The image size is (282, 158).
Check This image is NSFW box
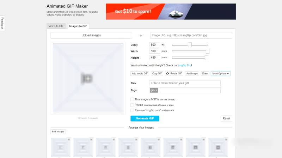point(132,99)
